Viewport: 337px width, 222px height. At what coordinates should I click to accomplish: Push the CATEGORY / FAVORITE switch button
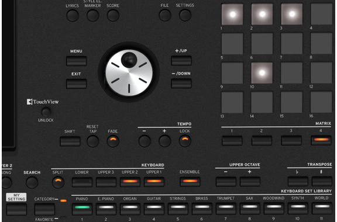pos(44,209)
